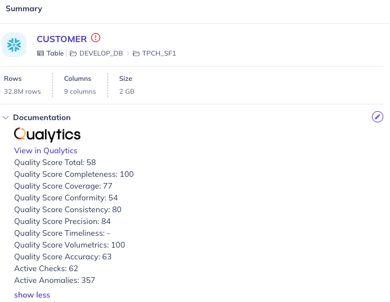This screenshot has height=302, width=390.
Task: Open the CUSTOMER table title link
Action: [62, 39]
